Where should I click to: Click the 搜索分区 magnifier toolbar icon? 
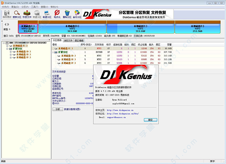click(17, 13)
